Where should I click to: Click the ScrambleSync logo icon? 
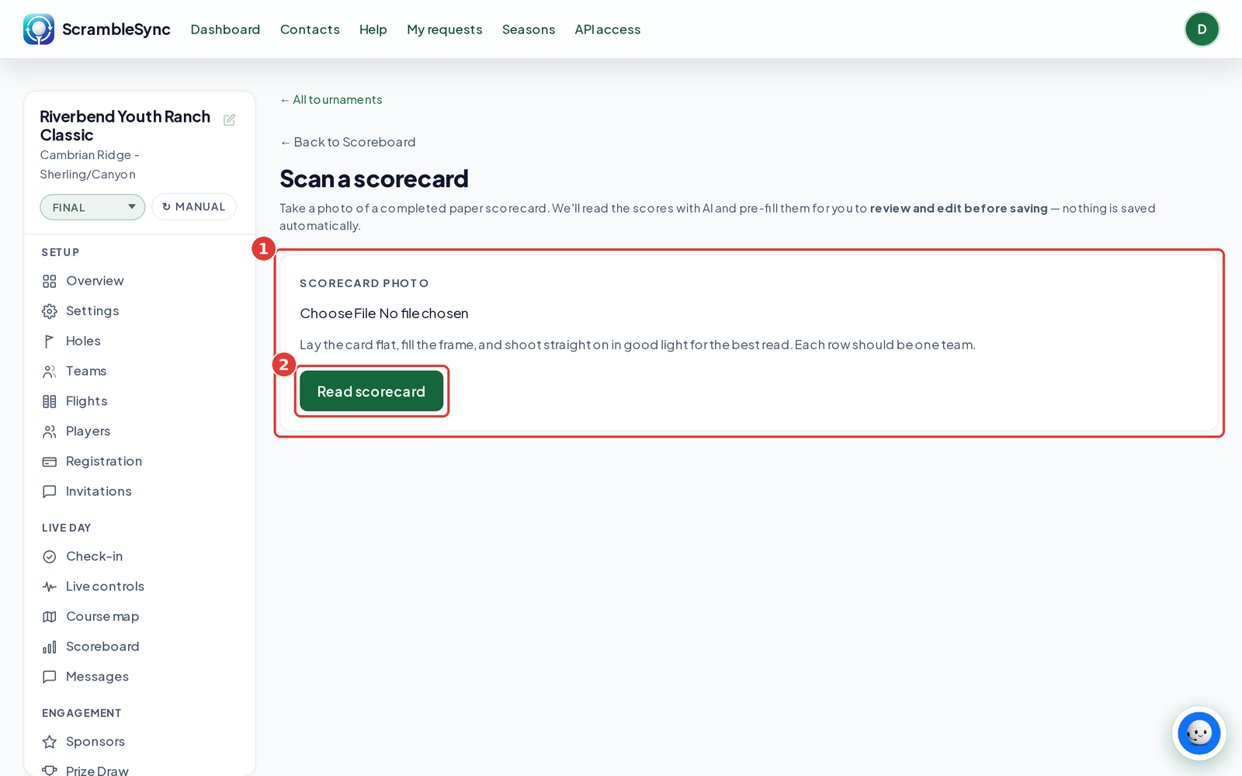pyautogui.click(x=39, y=29)
